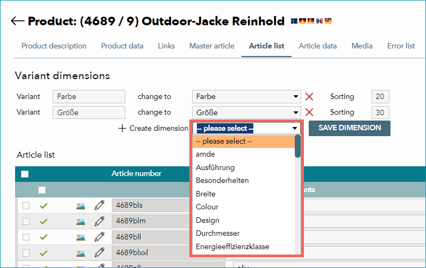Click the Farbe variant name field

[89, 96]
